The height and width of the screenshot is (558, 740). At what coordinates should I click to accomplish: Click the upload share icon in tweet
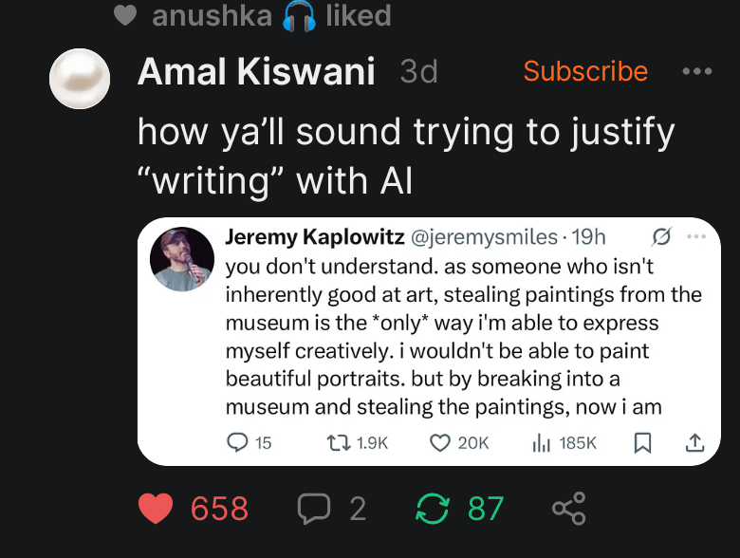(694, 442)
